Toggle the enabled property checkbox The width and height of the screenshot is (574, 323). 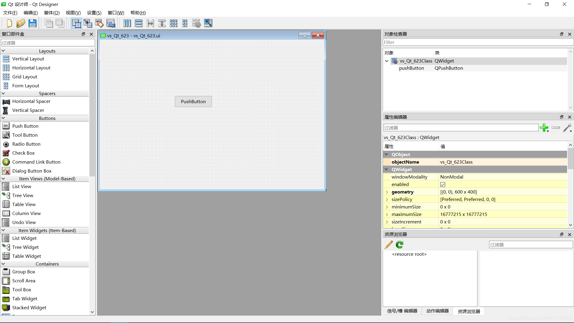pos(443,185)
